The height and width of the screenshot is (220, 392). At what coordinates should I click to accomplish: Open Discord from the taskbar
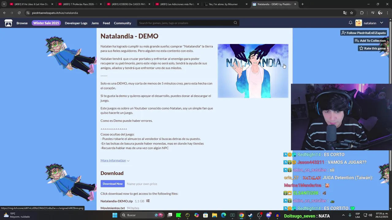[269, 215]
